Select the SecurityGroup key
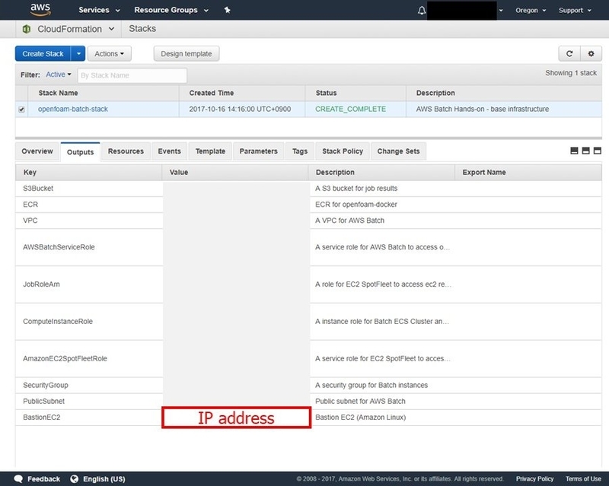 coord(46,385)
